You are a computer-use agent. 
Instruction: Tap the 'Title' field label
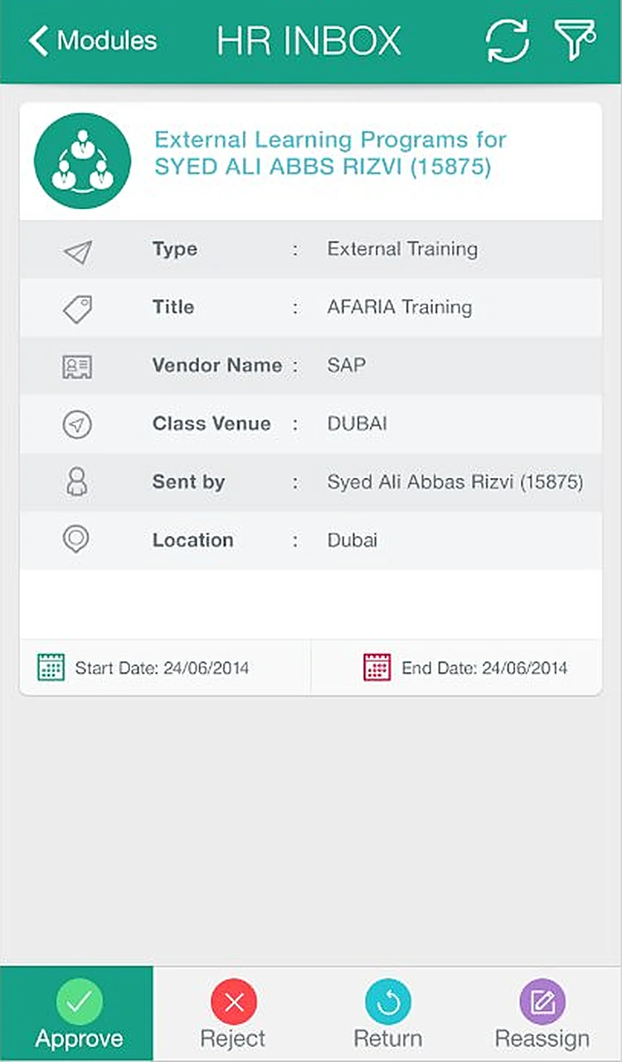click(x=173, y=307)
